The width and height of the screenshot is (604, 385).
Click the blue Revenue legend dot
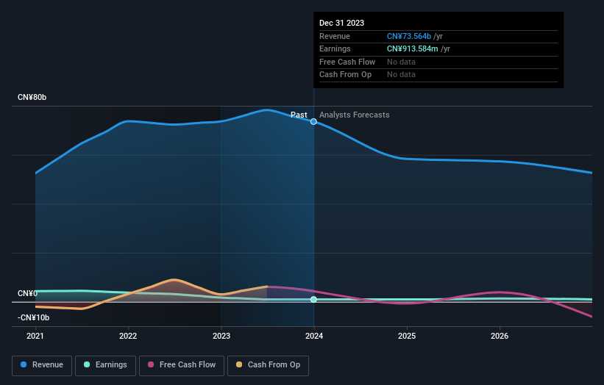coord(24,364)
